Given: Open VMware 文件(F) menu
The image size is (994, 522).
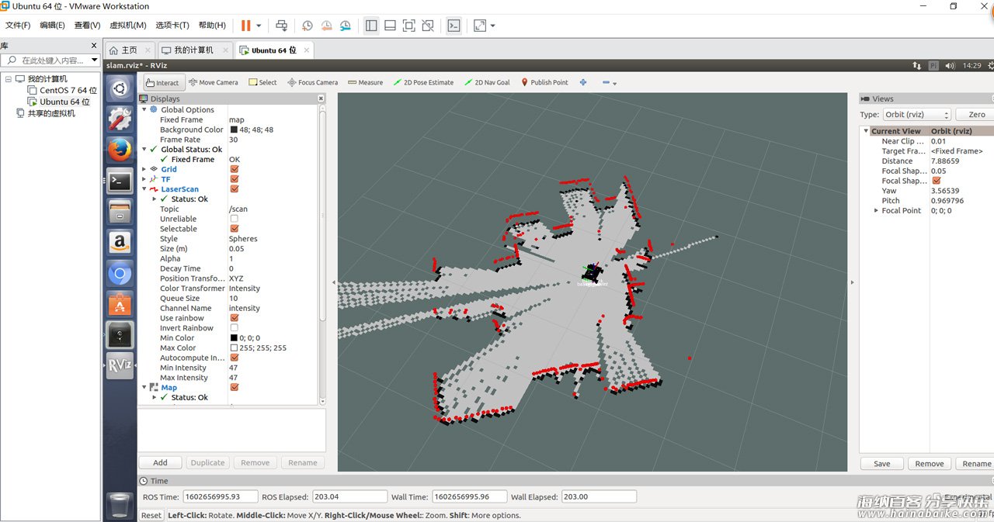Looking at the screenshot, I should 17,26.
